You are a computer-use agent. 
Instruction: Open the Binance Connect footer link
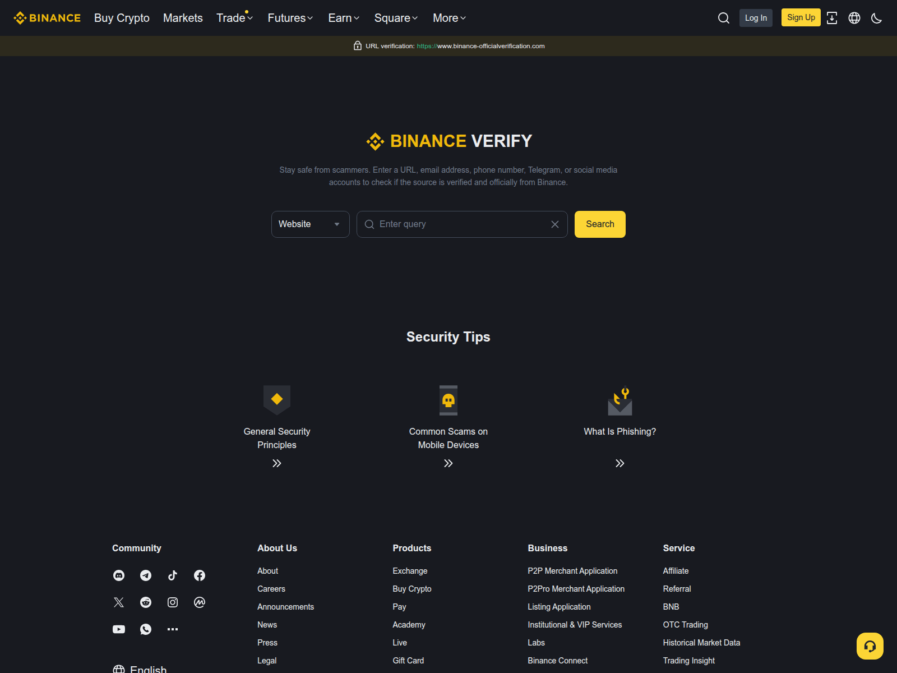(557, 661)
